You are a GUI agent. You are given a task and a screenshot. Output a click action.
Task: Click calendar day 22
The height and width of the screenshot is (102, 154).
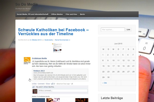pyautogui.click(x=103, y=72)
